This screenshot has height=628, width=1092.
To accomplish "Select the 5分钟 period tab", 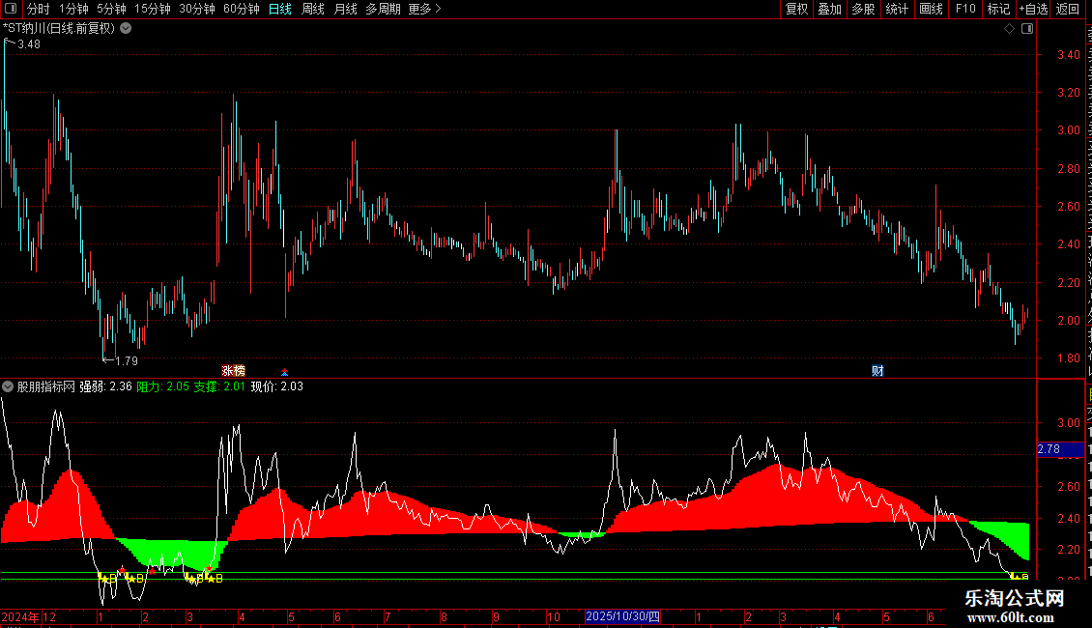I will click(x=111, y=9).
